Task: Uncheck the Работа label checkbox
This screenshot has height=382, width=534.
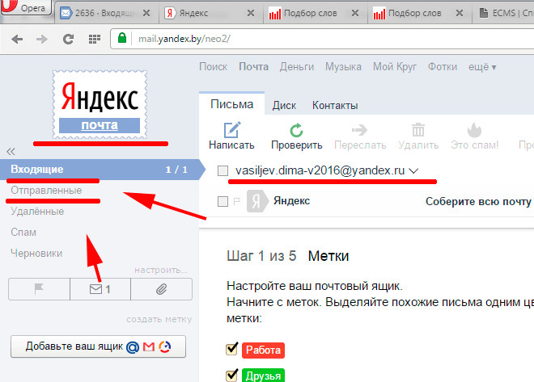Action: 232,349
